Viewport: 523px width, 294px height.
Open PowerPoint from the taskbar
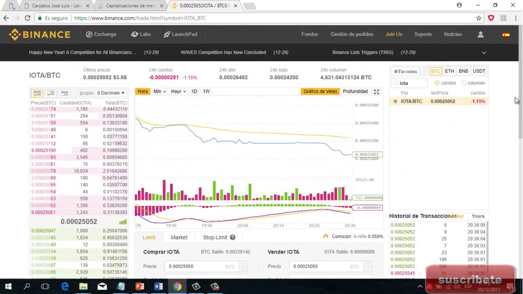(140, 287)
